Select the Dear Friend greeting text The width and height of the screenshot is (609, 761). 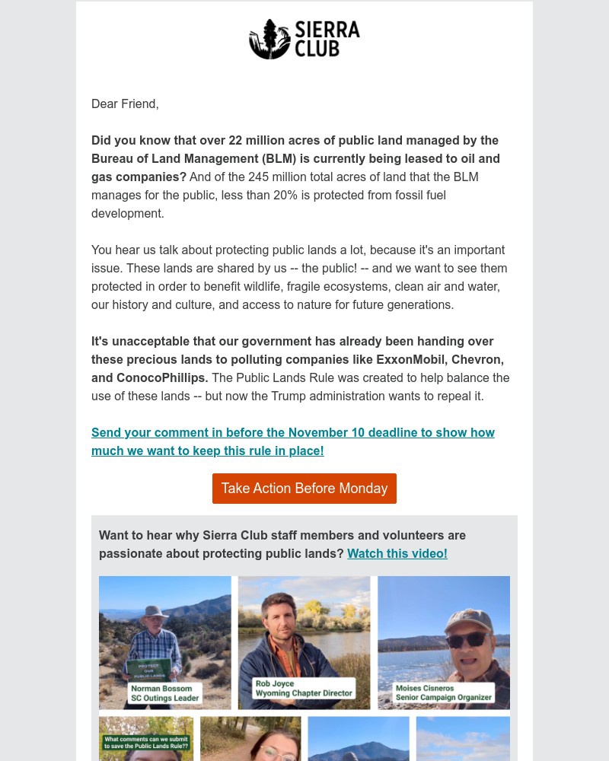[125, 103]
